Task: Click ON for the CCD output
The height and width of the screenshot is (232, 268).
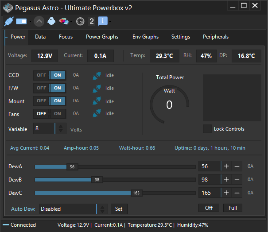Action: 58,75
